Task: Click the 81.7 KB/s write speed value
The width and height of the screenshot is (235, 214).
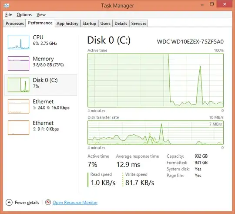Action: click(140, 183)
